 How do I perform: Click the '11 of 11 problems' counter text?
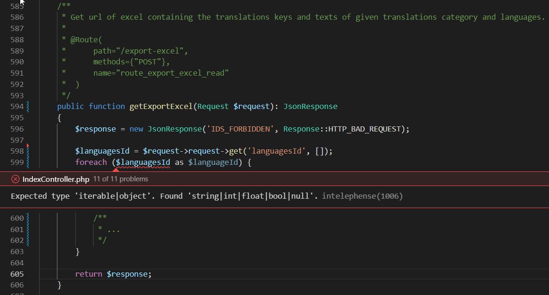coord(120,179)
